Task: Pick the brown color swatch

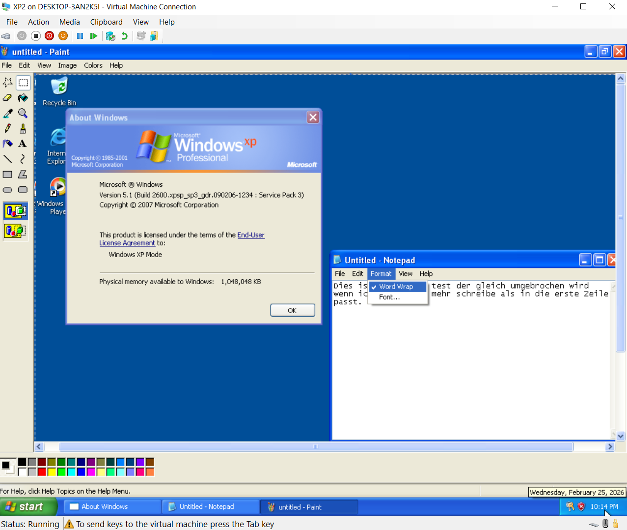Action: click(x=150, y=462)
